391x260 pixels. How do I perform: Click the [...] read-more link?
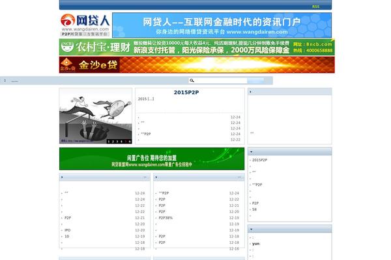[151, 99]
